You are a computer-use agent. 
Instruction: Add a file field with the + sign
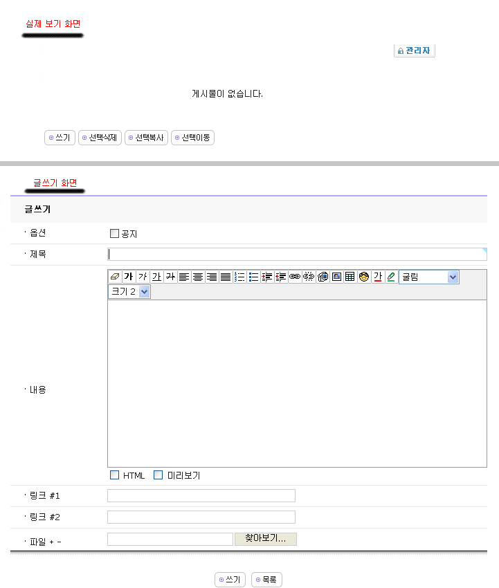click(x=51, y=542)
